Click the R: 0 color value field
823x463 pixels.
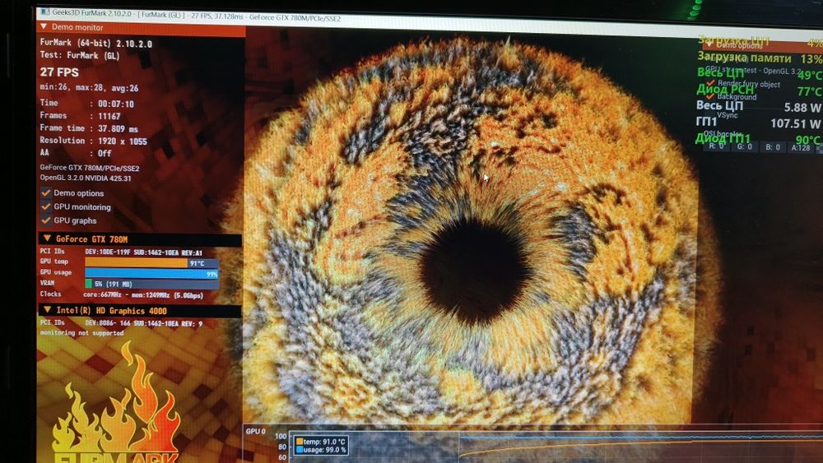coord(717,147)
